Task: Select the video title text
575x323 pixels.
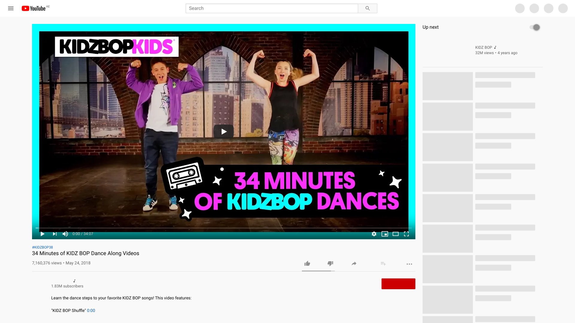Action: (x=86, y=253)
